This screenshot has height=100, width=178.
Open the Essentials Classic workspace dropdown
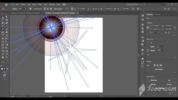(x=133, y=4)
